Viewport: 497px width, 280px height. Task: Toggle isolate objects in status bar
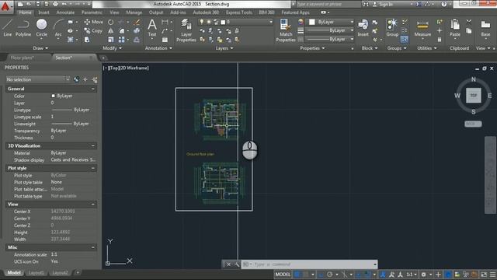point(457,275)
